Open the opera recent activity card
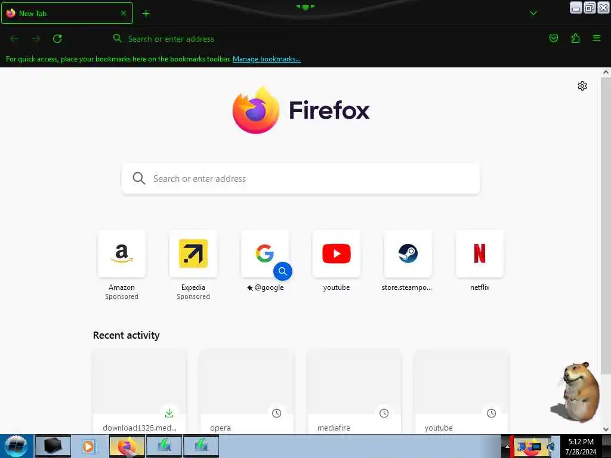The height and width of the screenshot is (458, 611). click(246, 391)
